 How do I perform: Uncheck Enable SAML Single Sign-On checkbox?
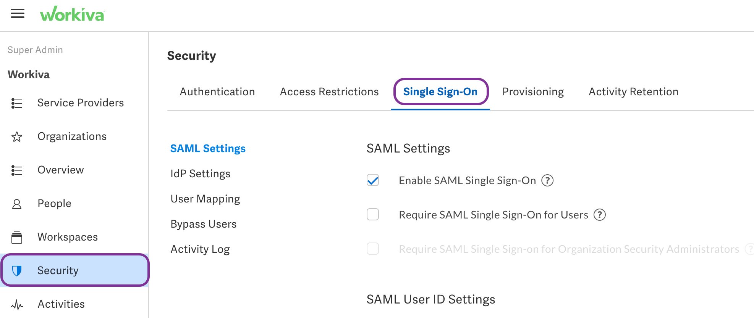(373, 180)
